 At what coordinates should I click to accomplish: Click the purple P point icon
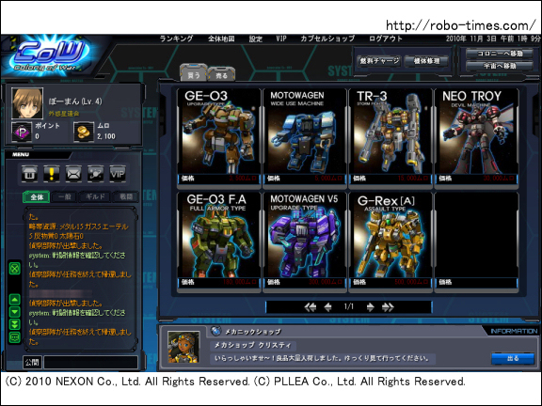(x=22, y=132)
